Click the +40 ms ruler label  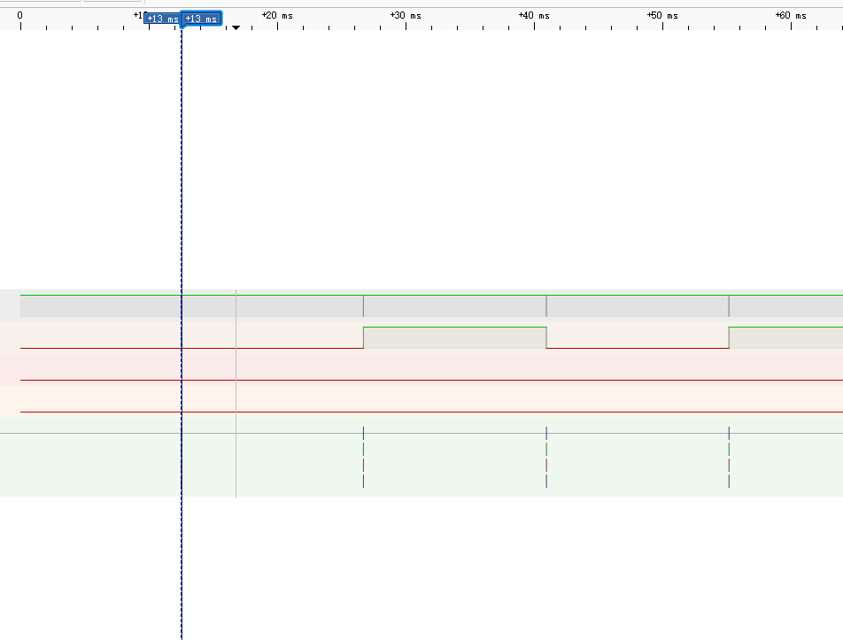(535, 16)
